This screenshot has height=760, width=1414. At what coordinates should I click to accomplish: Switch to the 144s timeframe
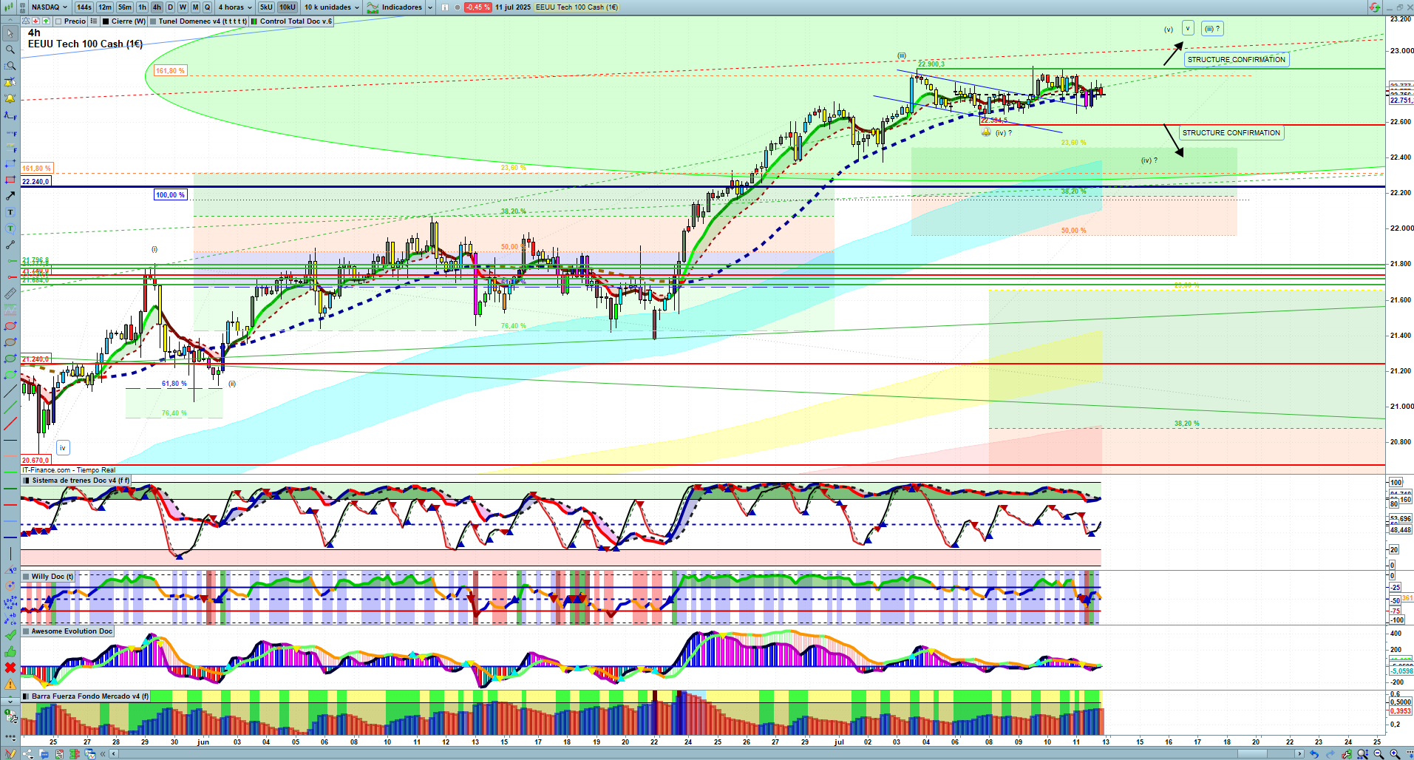coord(84,7)
